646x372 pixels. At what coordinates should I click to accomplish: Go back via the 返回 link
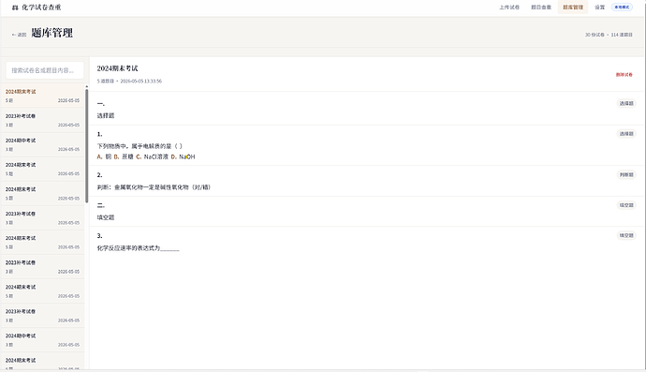point(19,35)
